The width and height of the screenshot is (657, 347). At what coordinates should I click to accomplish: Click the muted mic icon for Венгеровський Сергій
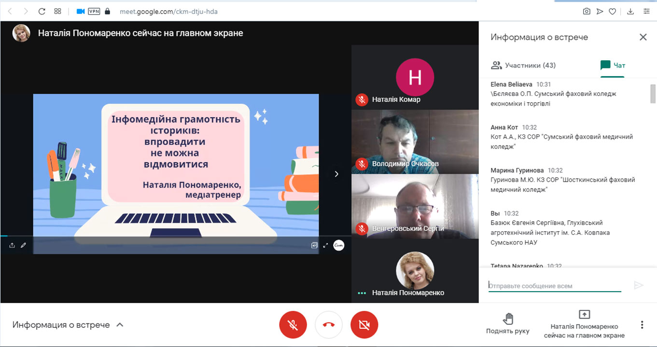[362, 228]
